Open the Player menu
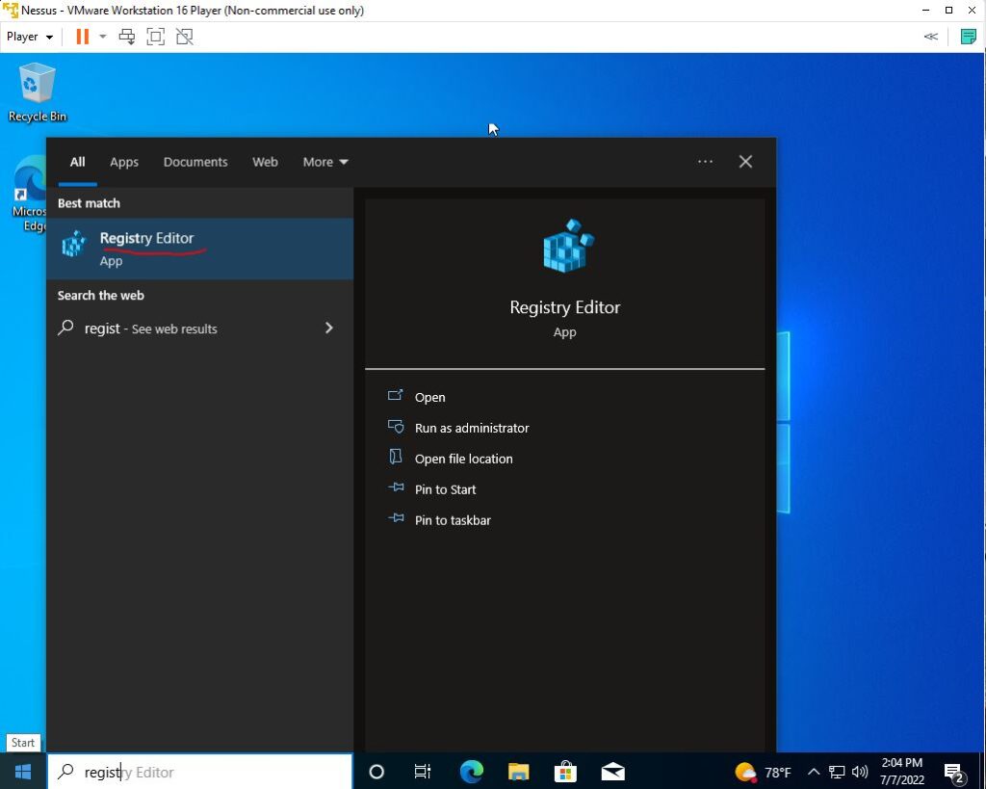Viewport: 986px width, 789px height. (30, 37)
